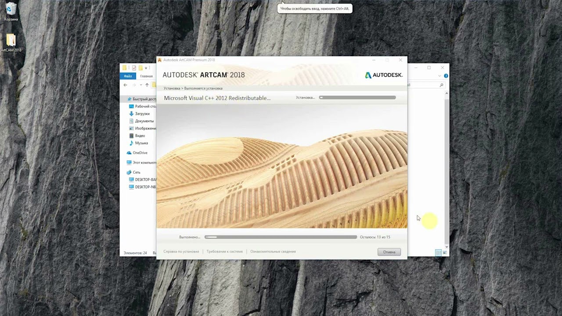The width and height of the screenshot is (562, 316).
Task: Maximize the Explorer window
Action: (x=429, y=68)
